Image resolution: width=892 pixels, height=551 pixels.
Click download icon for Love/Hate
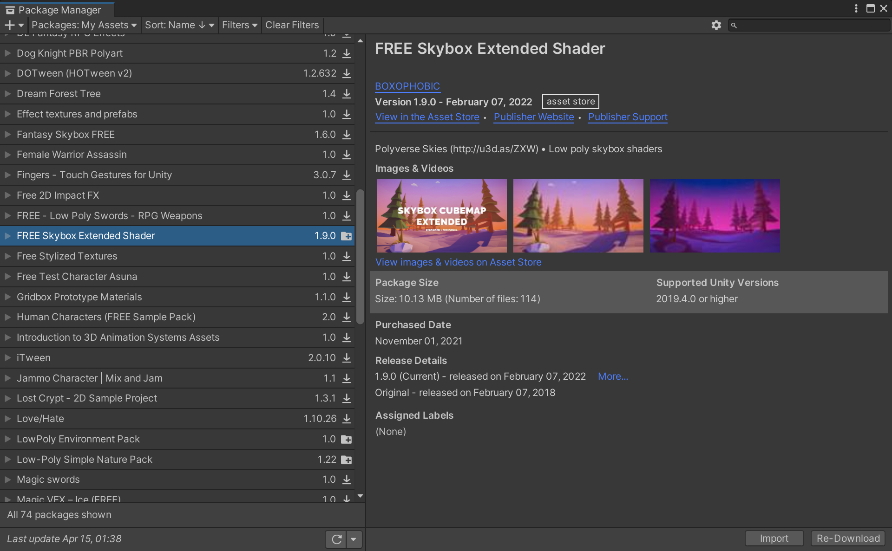(x=347, y=419)
